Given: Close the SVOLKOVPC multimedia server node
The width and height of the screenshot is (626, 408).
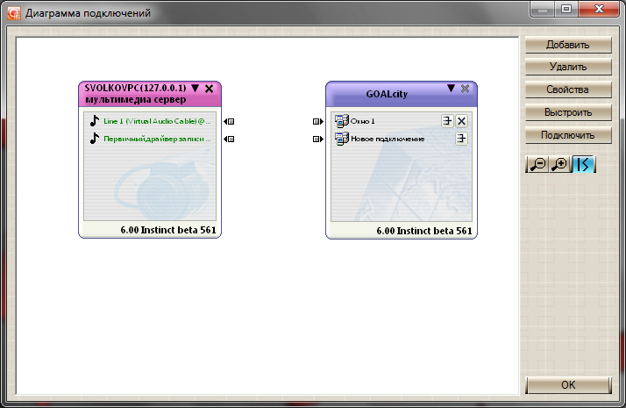Looking at the screenshot, I should (210, 89).
